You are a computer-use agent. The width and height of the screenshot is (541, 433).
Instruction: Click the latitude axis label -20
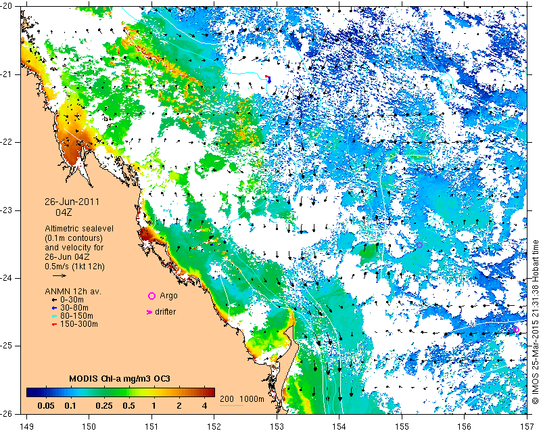[x=7, y=7]
